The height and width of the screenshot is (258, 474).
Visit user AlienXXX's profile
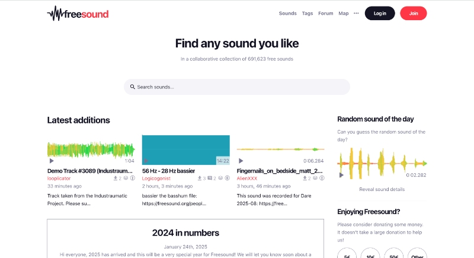tap(246, 179)
